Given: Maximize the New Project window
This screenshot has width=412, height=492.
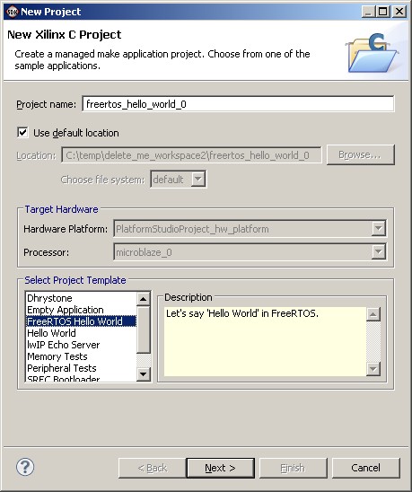Looking at the screenshot, I should [383, 12].
